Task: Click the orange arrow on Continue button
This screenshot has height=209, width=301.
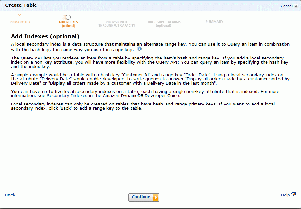Action: [x=156, y=197]
